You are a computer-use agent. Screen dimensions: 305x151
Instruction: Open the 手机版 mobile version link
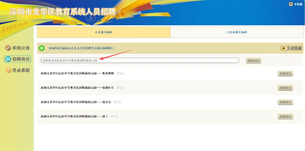tap(298, 4)
